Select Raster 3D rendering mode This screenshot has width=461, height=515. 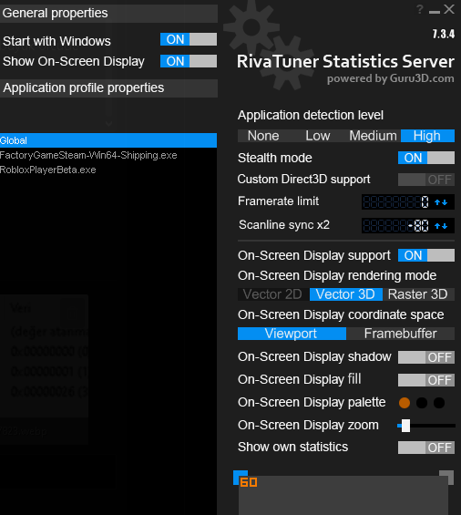tap(418, 294)
